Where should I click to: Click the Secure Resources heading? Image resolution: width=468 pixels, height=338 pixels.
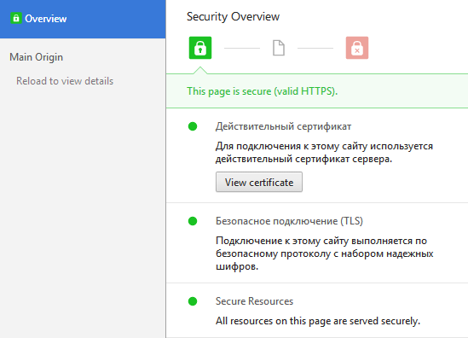click(x=254, y=301)
